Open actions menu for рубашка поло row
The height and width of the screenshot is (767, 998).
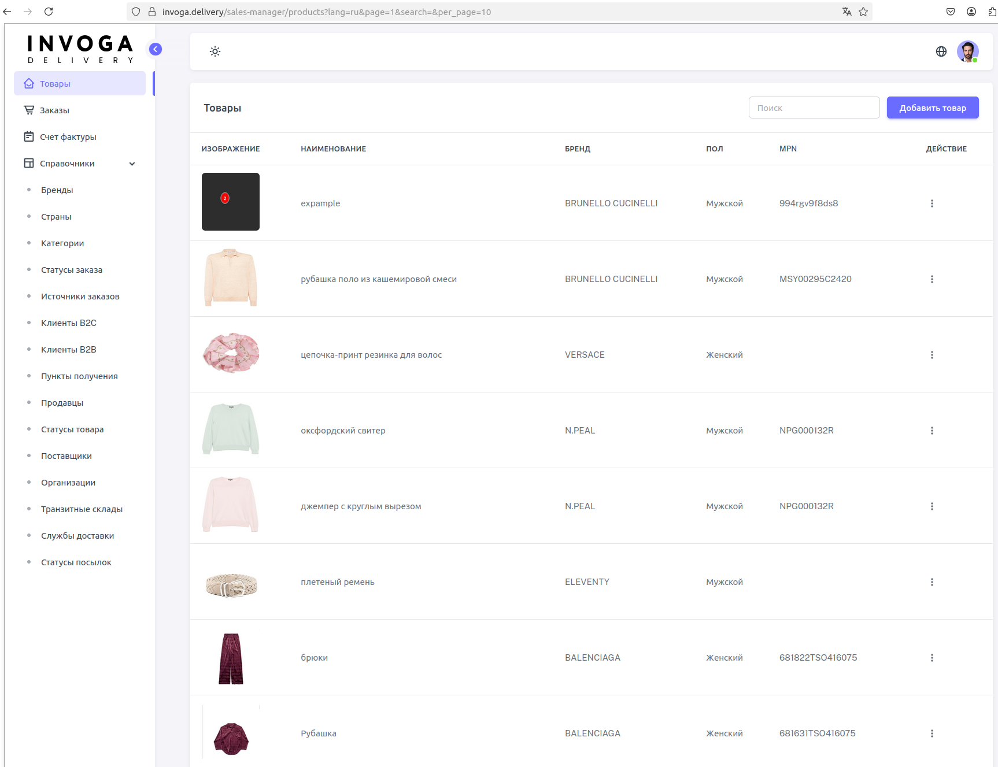tap(932, 279)
